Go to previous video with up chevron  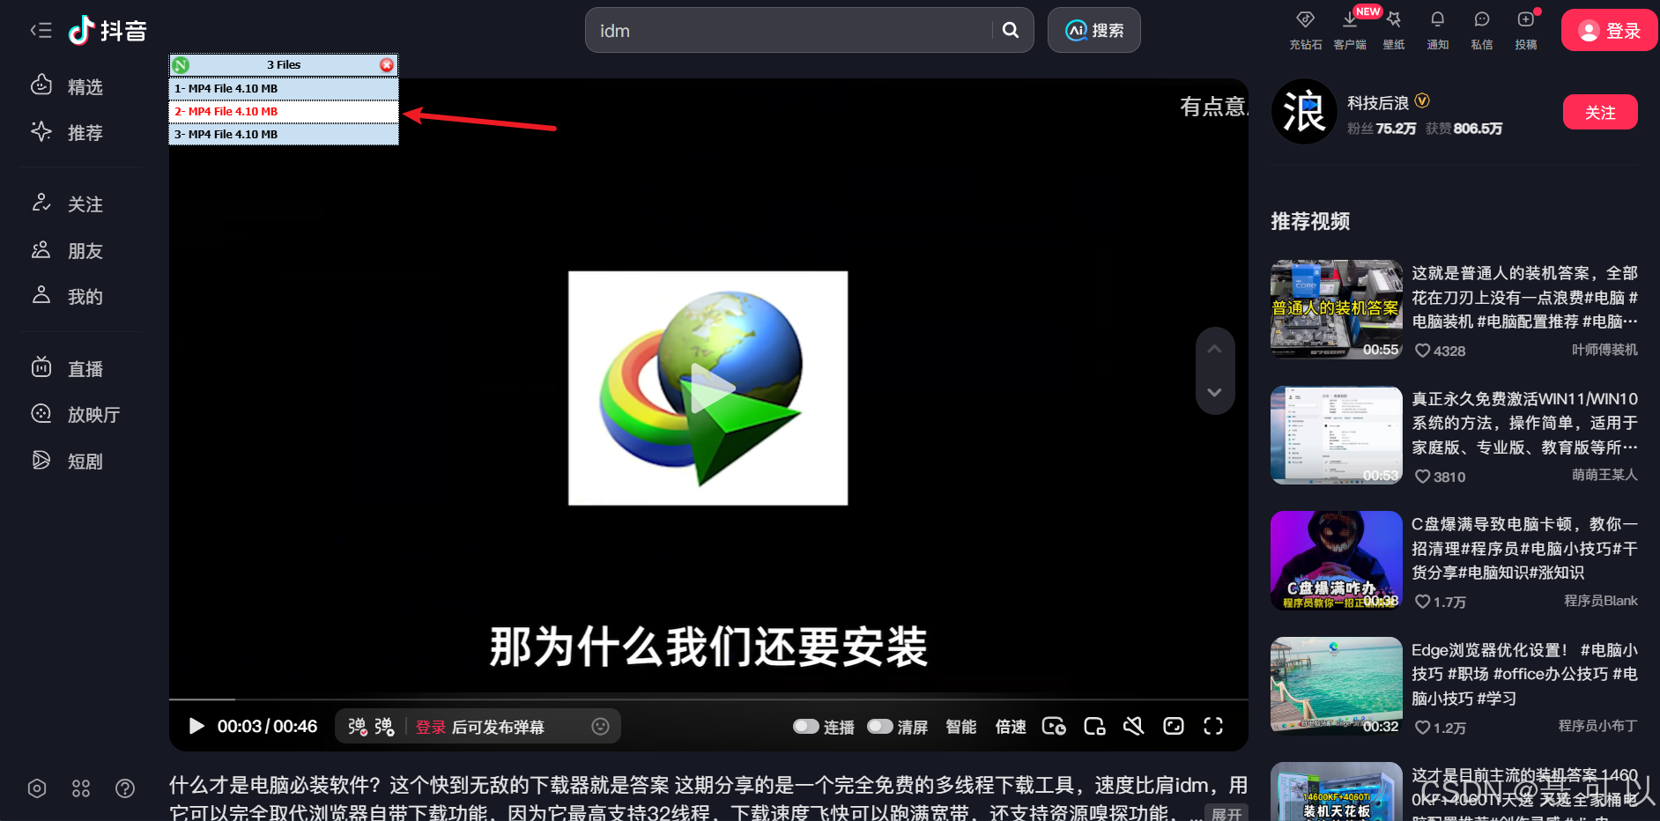(1214, 349)
